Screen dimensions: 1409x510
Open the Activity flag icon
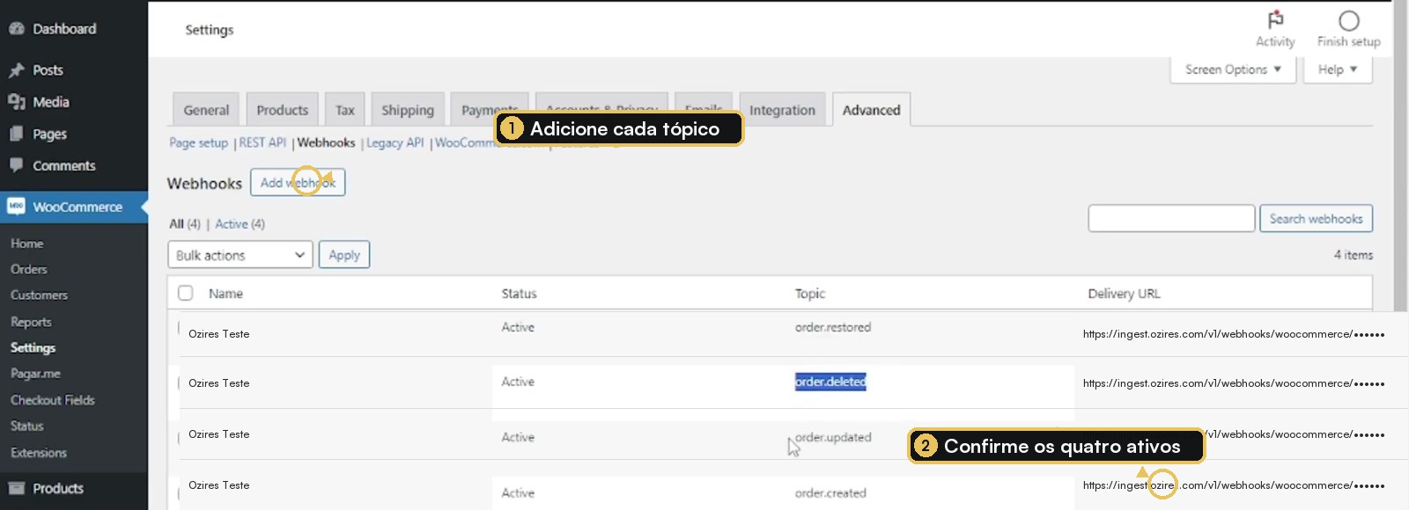point(1275,19)
